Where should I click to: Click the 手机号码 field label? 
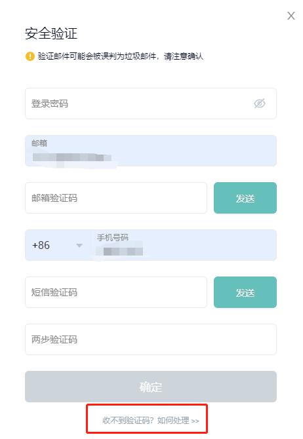[112, 238]
